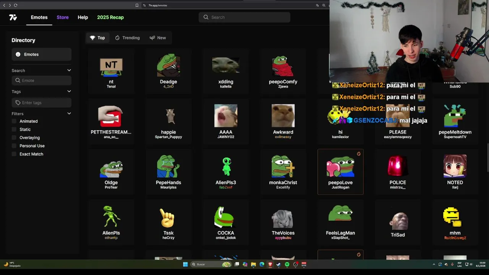Switch to the New tab

(x=158, y=38)
